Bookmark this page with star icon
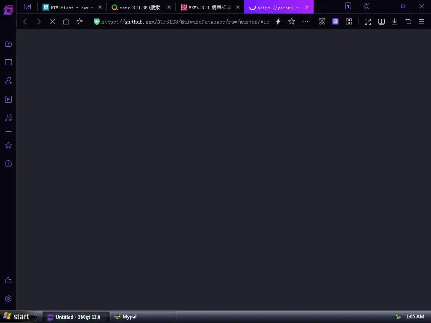The height and width of the screenshot is (323, 431). pyautogui.click(x=292, y=21)
